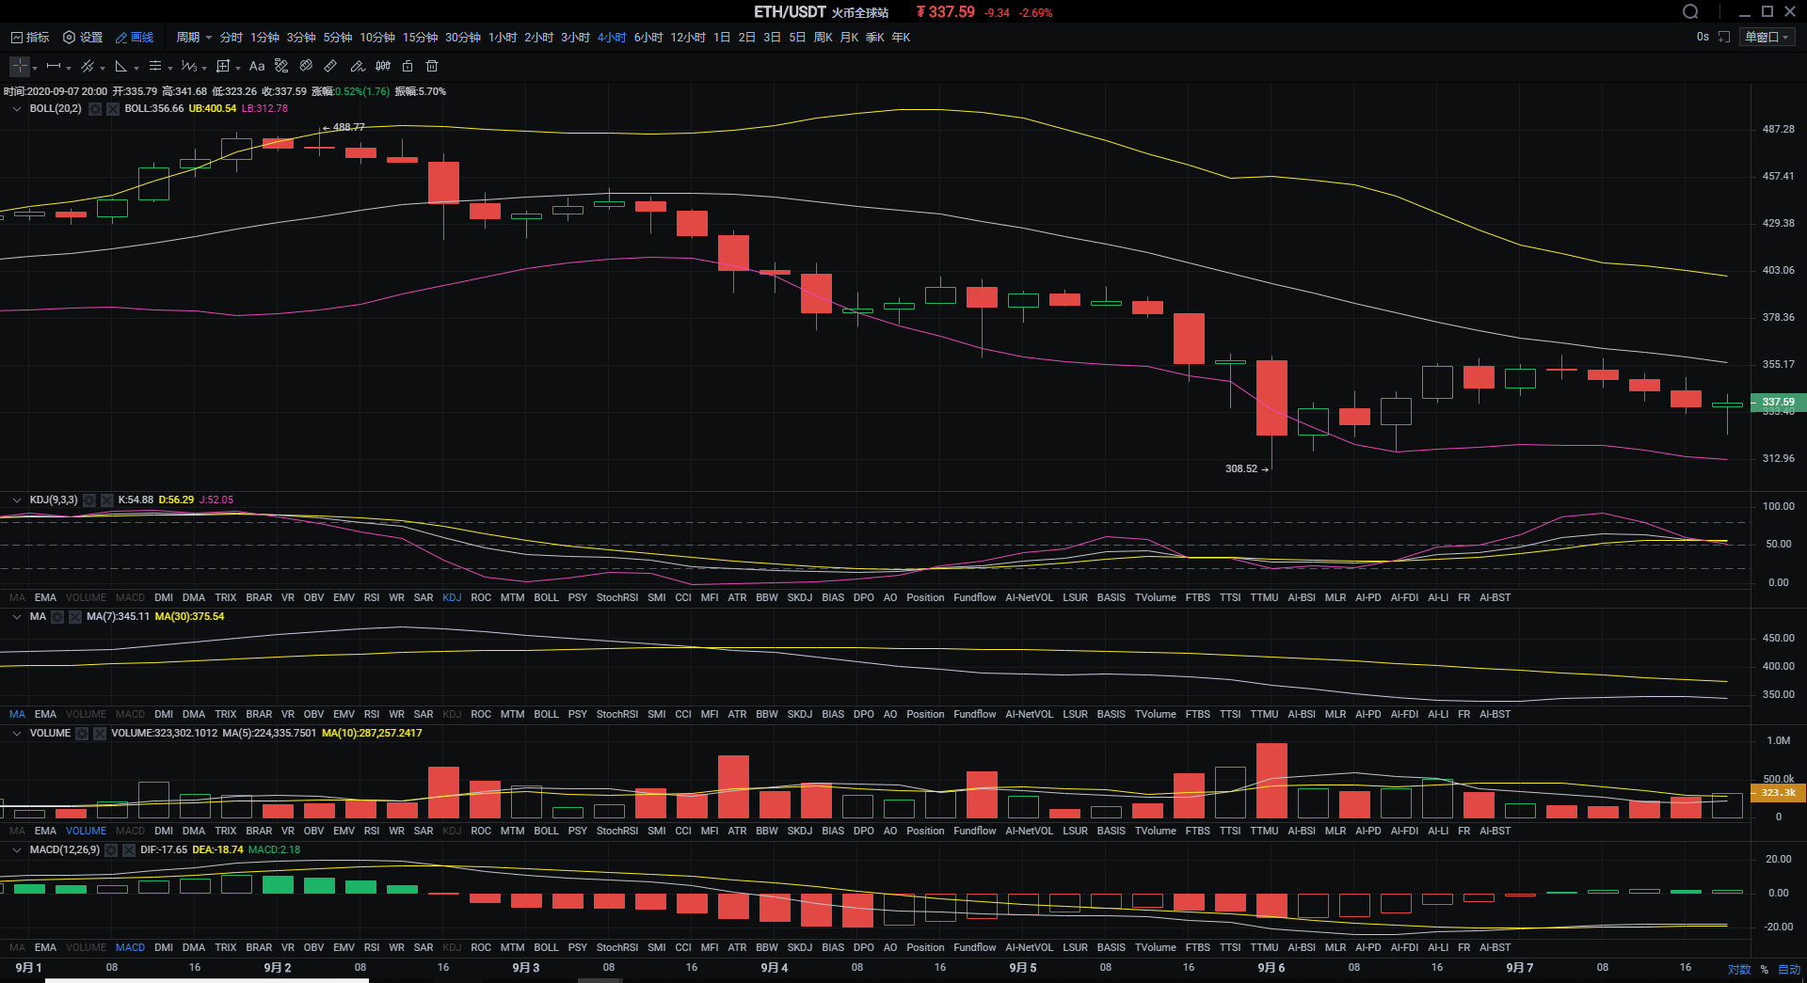Click the 337.59 current price label on the price axis
The image size is (1807, 983).
click(x=1778, y=402)
